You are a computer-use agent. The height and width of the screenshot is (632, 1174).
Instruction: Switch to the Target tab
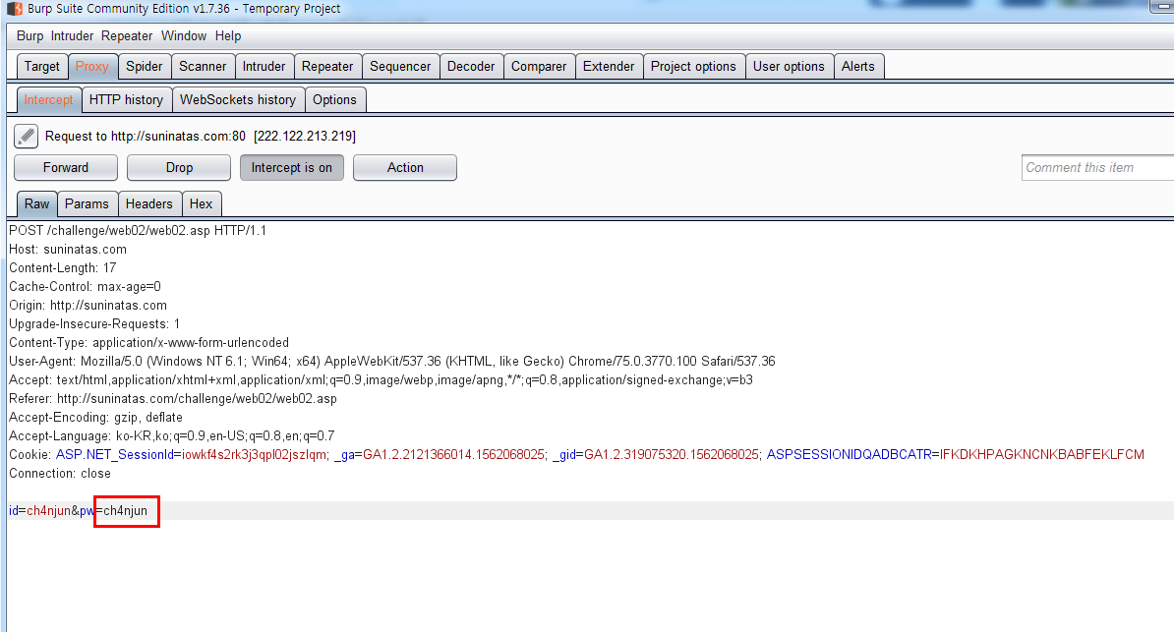42,67
